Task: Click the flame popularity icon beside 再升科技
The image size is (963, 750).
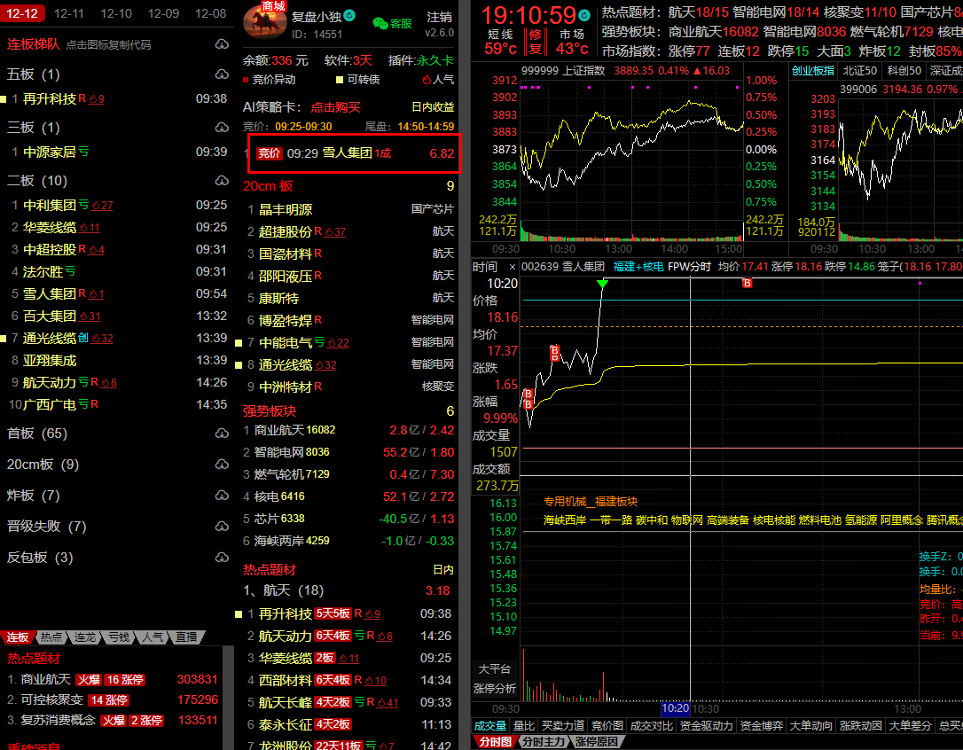Action: 92,99
